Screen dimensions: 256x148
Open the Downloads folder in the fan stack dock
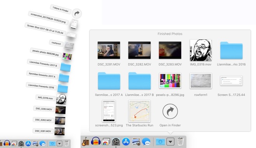52,144
